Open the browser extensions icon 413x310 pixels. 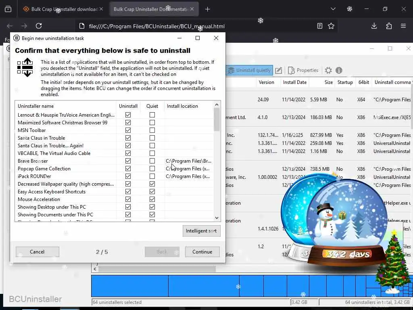[389, 26]
